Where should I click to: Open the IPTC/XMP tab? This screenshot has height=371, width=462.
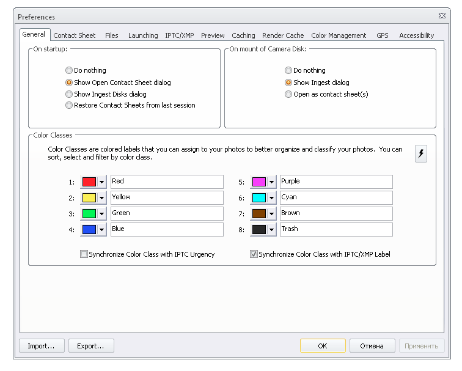pyautogui.click(x=179, y=35)
